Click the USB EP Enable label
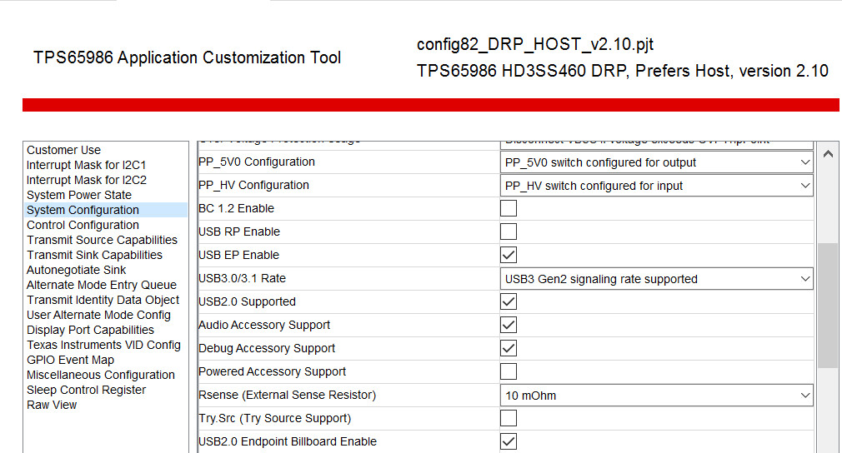Viewport: 842px width, 453px height. tap(239, 255)
